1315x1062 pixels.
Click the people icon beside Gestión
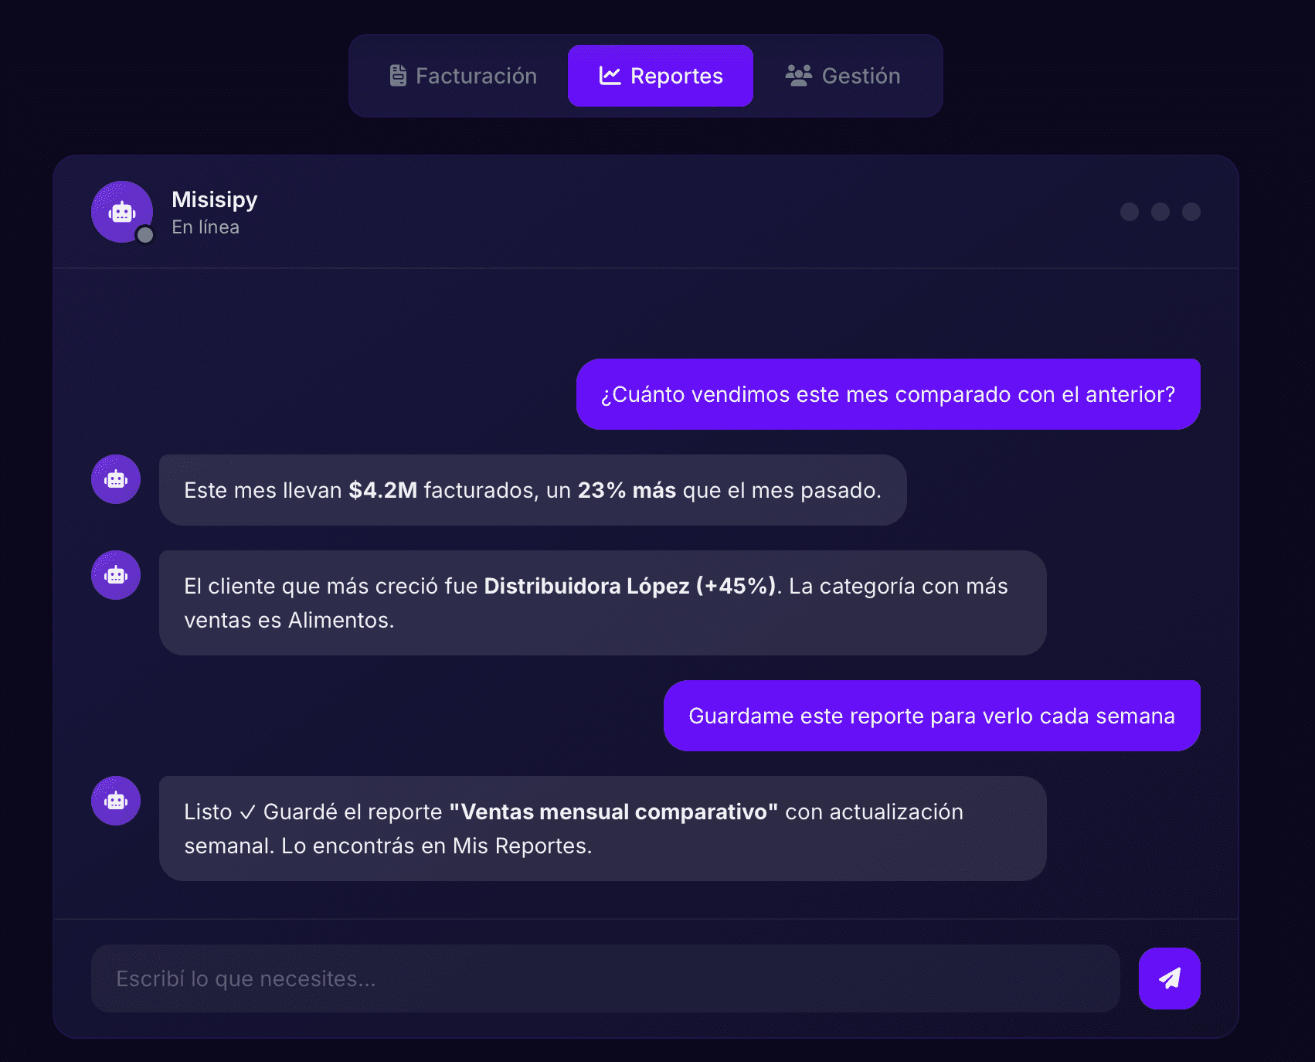pyautogui.click(x=799, y=75)
